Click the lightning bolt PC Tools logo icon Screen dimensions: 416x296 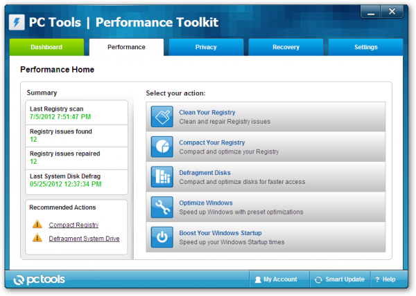click(17, 22)
